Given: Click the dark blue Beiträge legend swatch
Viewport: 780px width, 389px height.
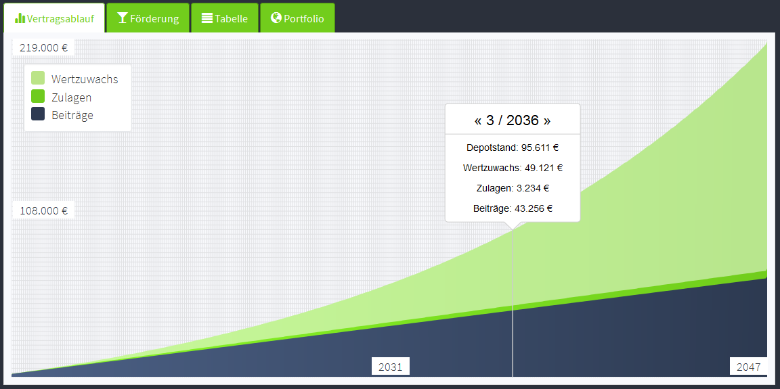Looking at the screenshot, I should 38,114.
